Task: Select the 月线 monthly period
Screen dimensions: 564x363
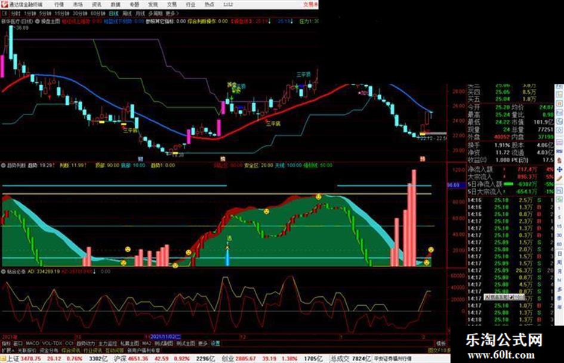Action: pyautogui.click(x=140, y=13)
